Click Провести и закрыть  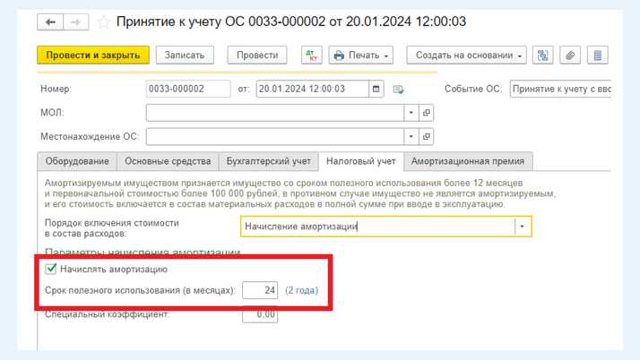click(x=93, y=55)
